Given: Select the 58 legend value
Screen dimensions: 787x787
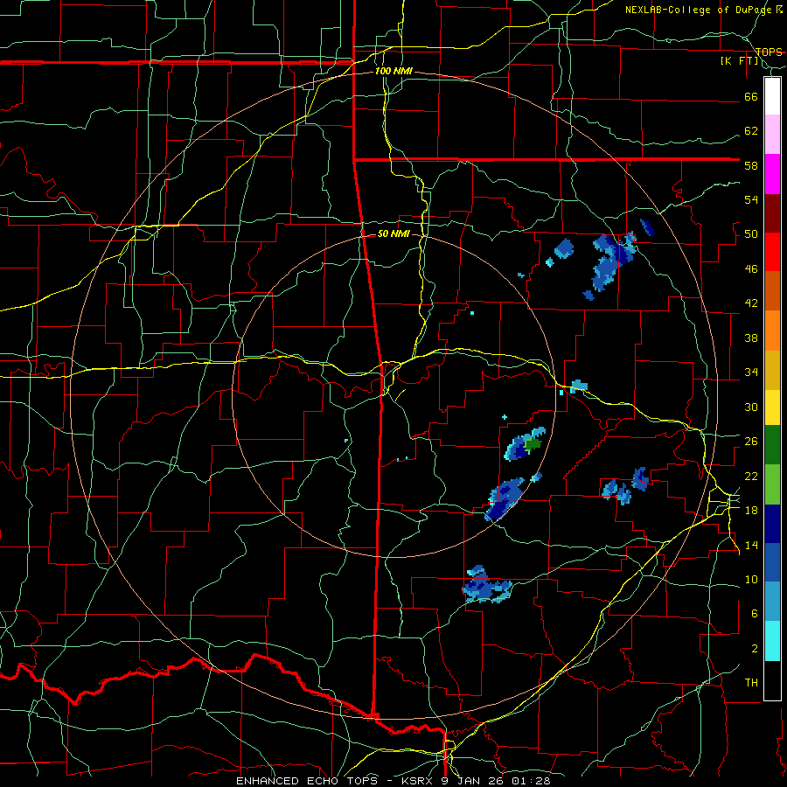Looking at the screenshot, I should coord(751,165).
